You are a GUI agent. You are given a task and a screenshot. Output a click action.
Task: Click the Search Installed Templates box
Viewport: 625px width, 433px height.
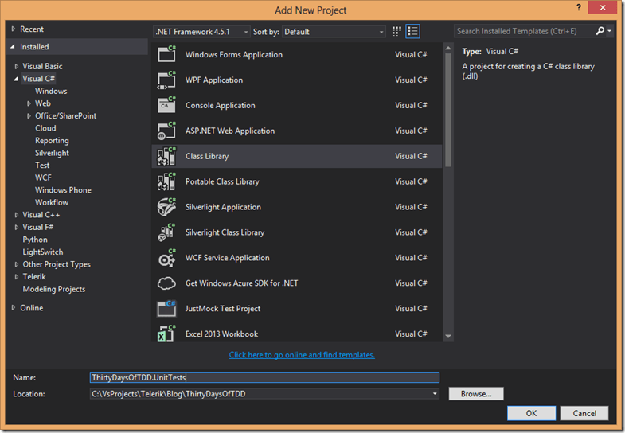(x=524, y=31)
